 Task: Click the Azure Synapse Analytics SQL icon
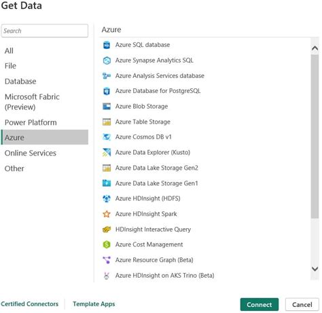[107, 60]
